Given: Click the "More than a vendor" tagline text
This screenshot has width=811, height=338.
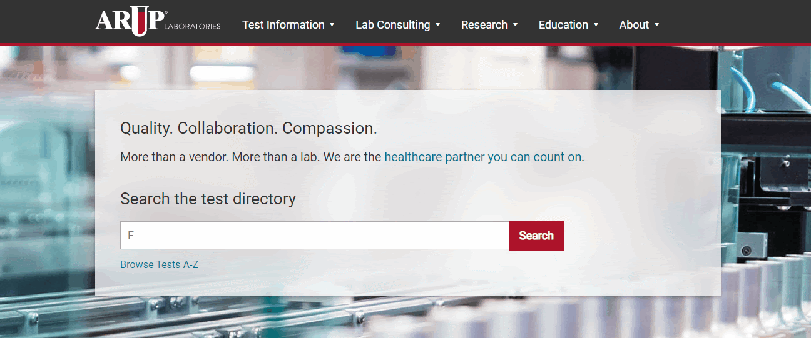Looking at the screenshot, I should pos(250,157).
